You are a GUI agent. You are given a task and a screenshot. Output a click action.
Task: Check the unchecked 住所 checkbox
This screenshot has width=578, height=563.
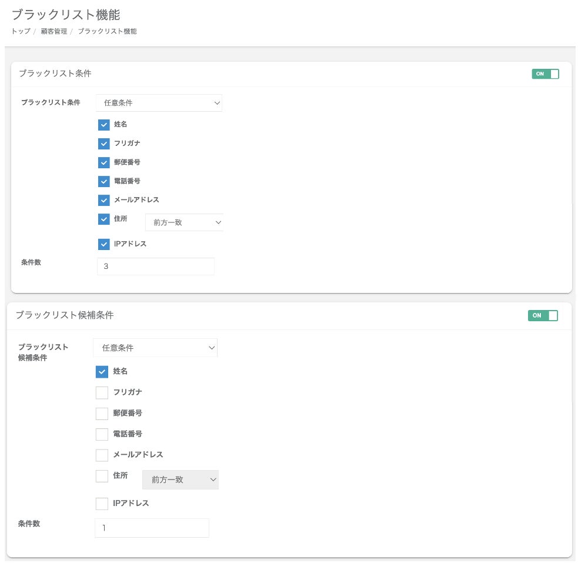(102, 476)
